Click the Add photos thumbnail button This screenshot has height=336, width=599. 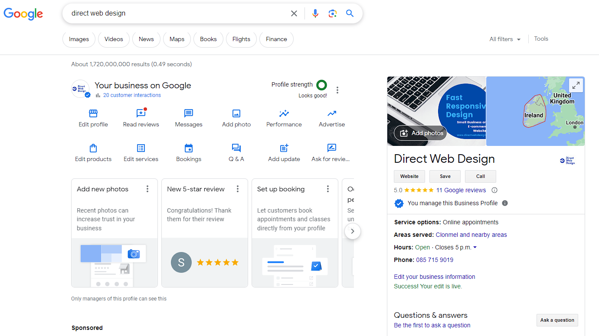(420, 133)
